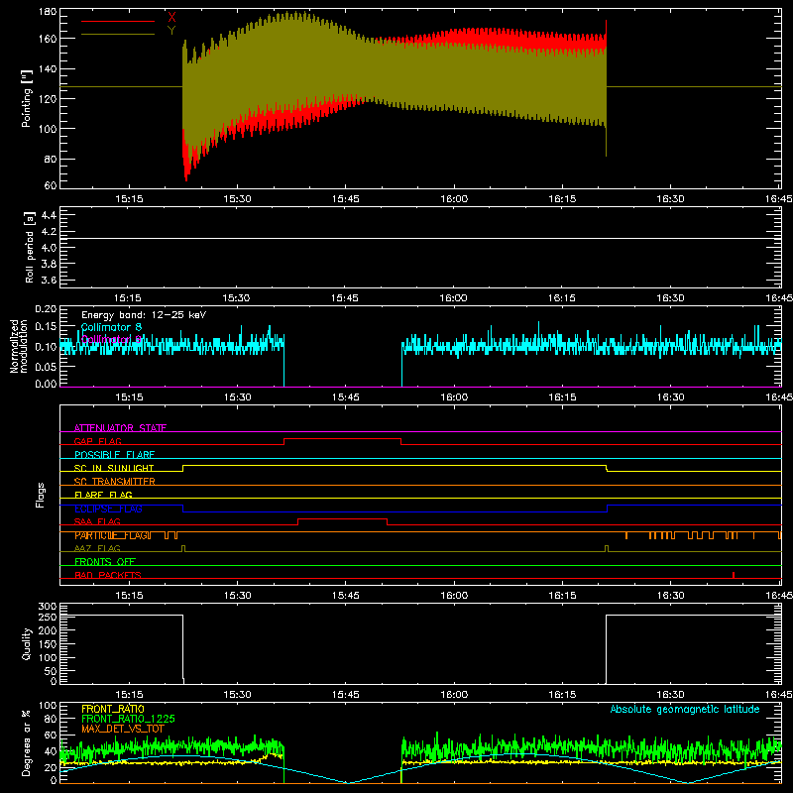Click the 4.4 value on the Roll period axis
Image resolution: width=793 pixels, height=793 pixels.
pos(49,216)
